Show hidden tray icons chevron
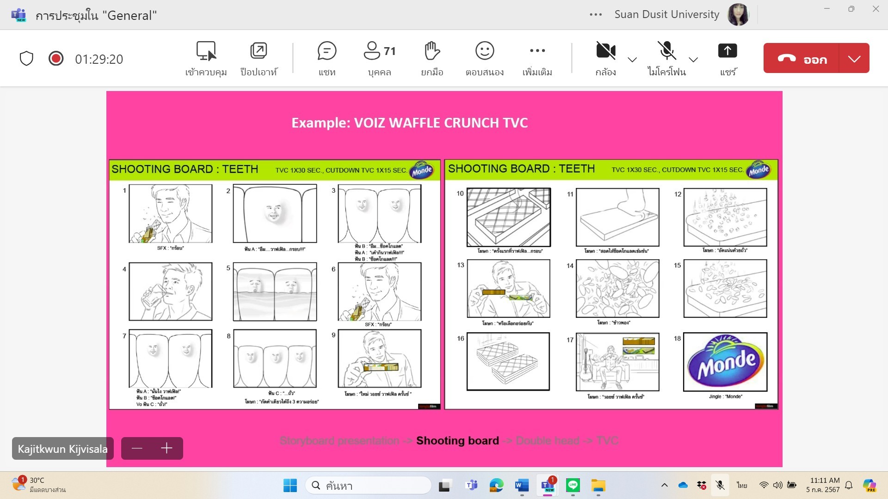The width and height of the screenshot is (888, 499). [665, 485]
